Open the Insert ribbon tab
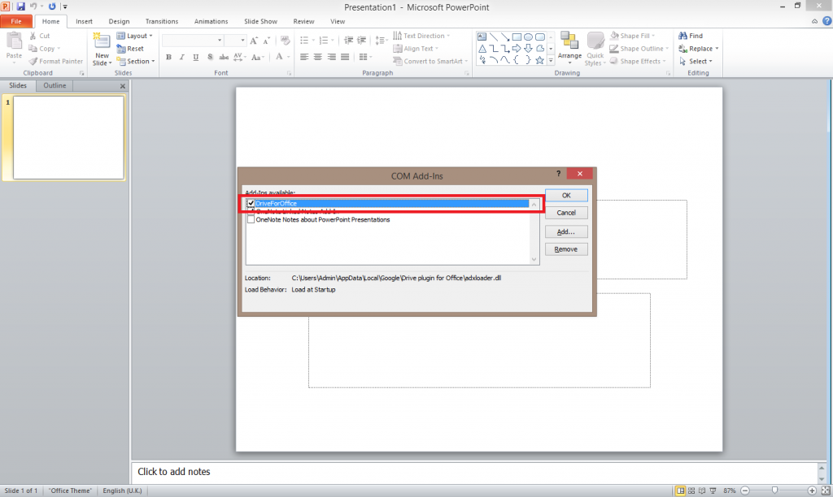 [84, 21]
